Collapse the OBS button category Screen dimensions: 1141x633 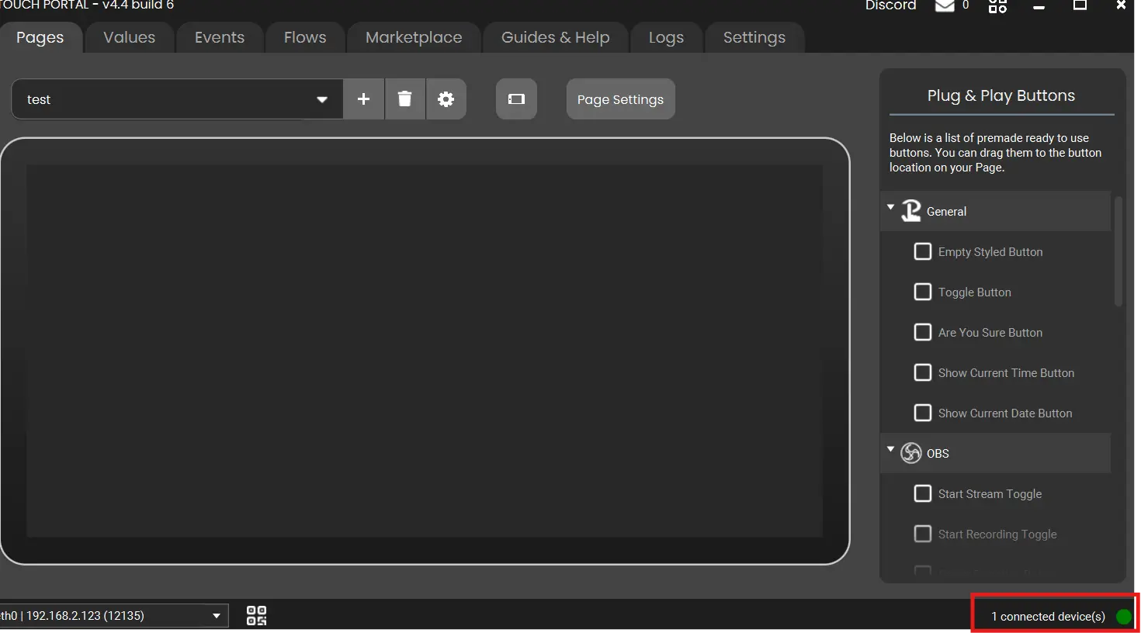(x=891, y=450)
